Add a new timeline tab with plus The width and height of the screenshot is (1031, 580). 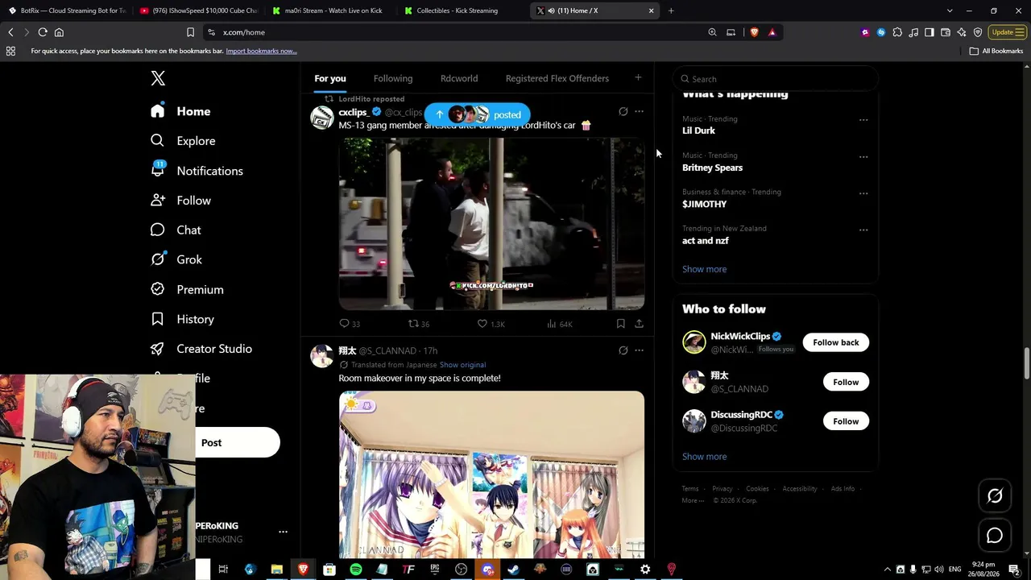click(638, 78)
